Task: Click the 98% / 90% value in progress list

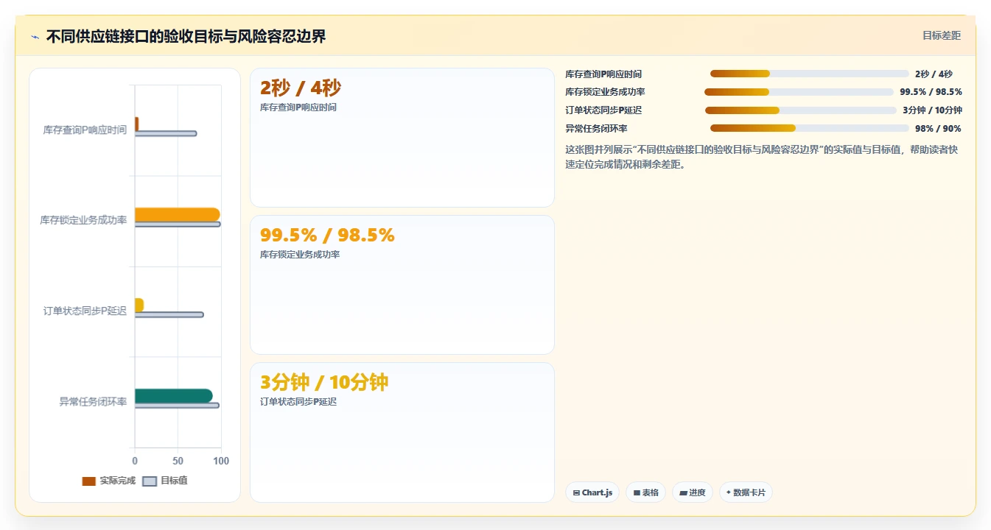Action: pos(938,129)
